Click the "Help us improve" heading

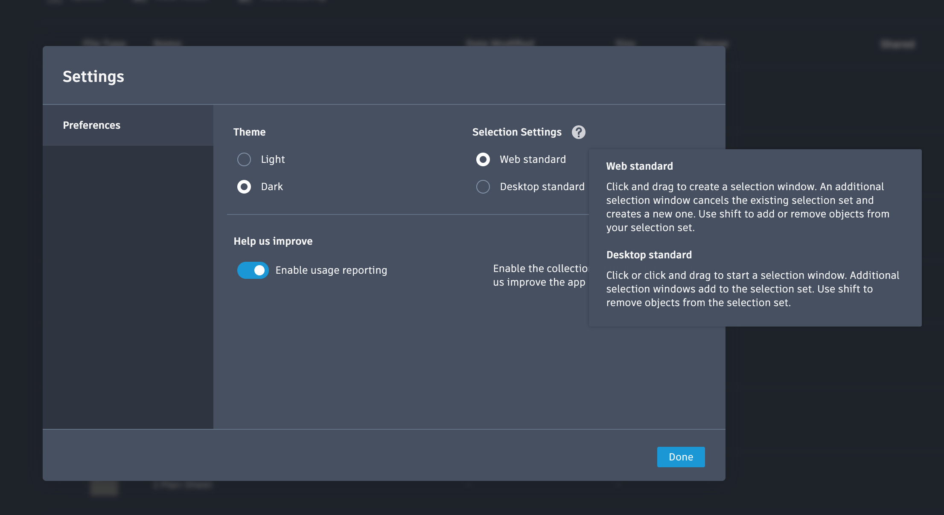point(273,241)
